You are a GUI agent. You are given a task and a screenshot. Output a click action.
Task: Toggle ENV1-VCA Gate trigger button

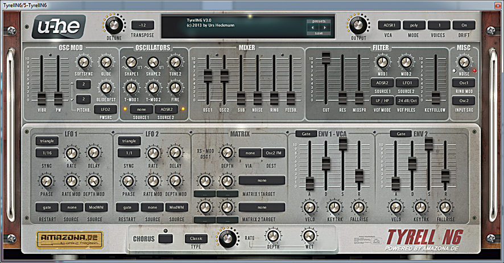306,134
